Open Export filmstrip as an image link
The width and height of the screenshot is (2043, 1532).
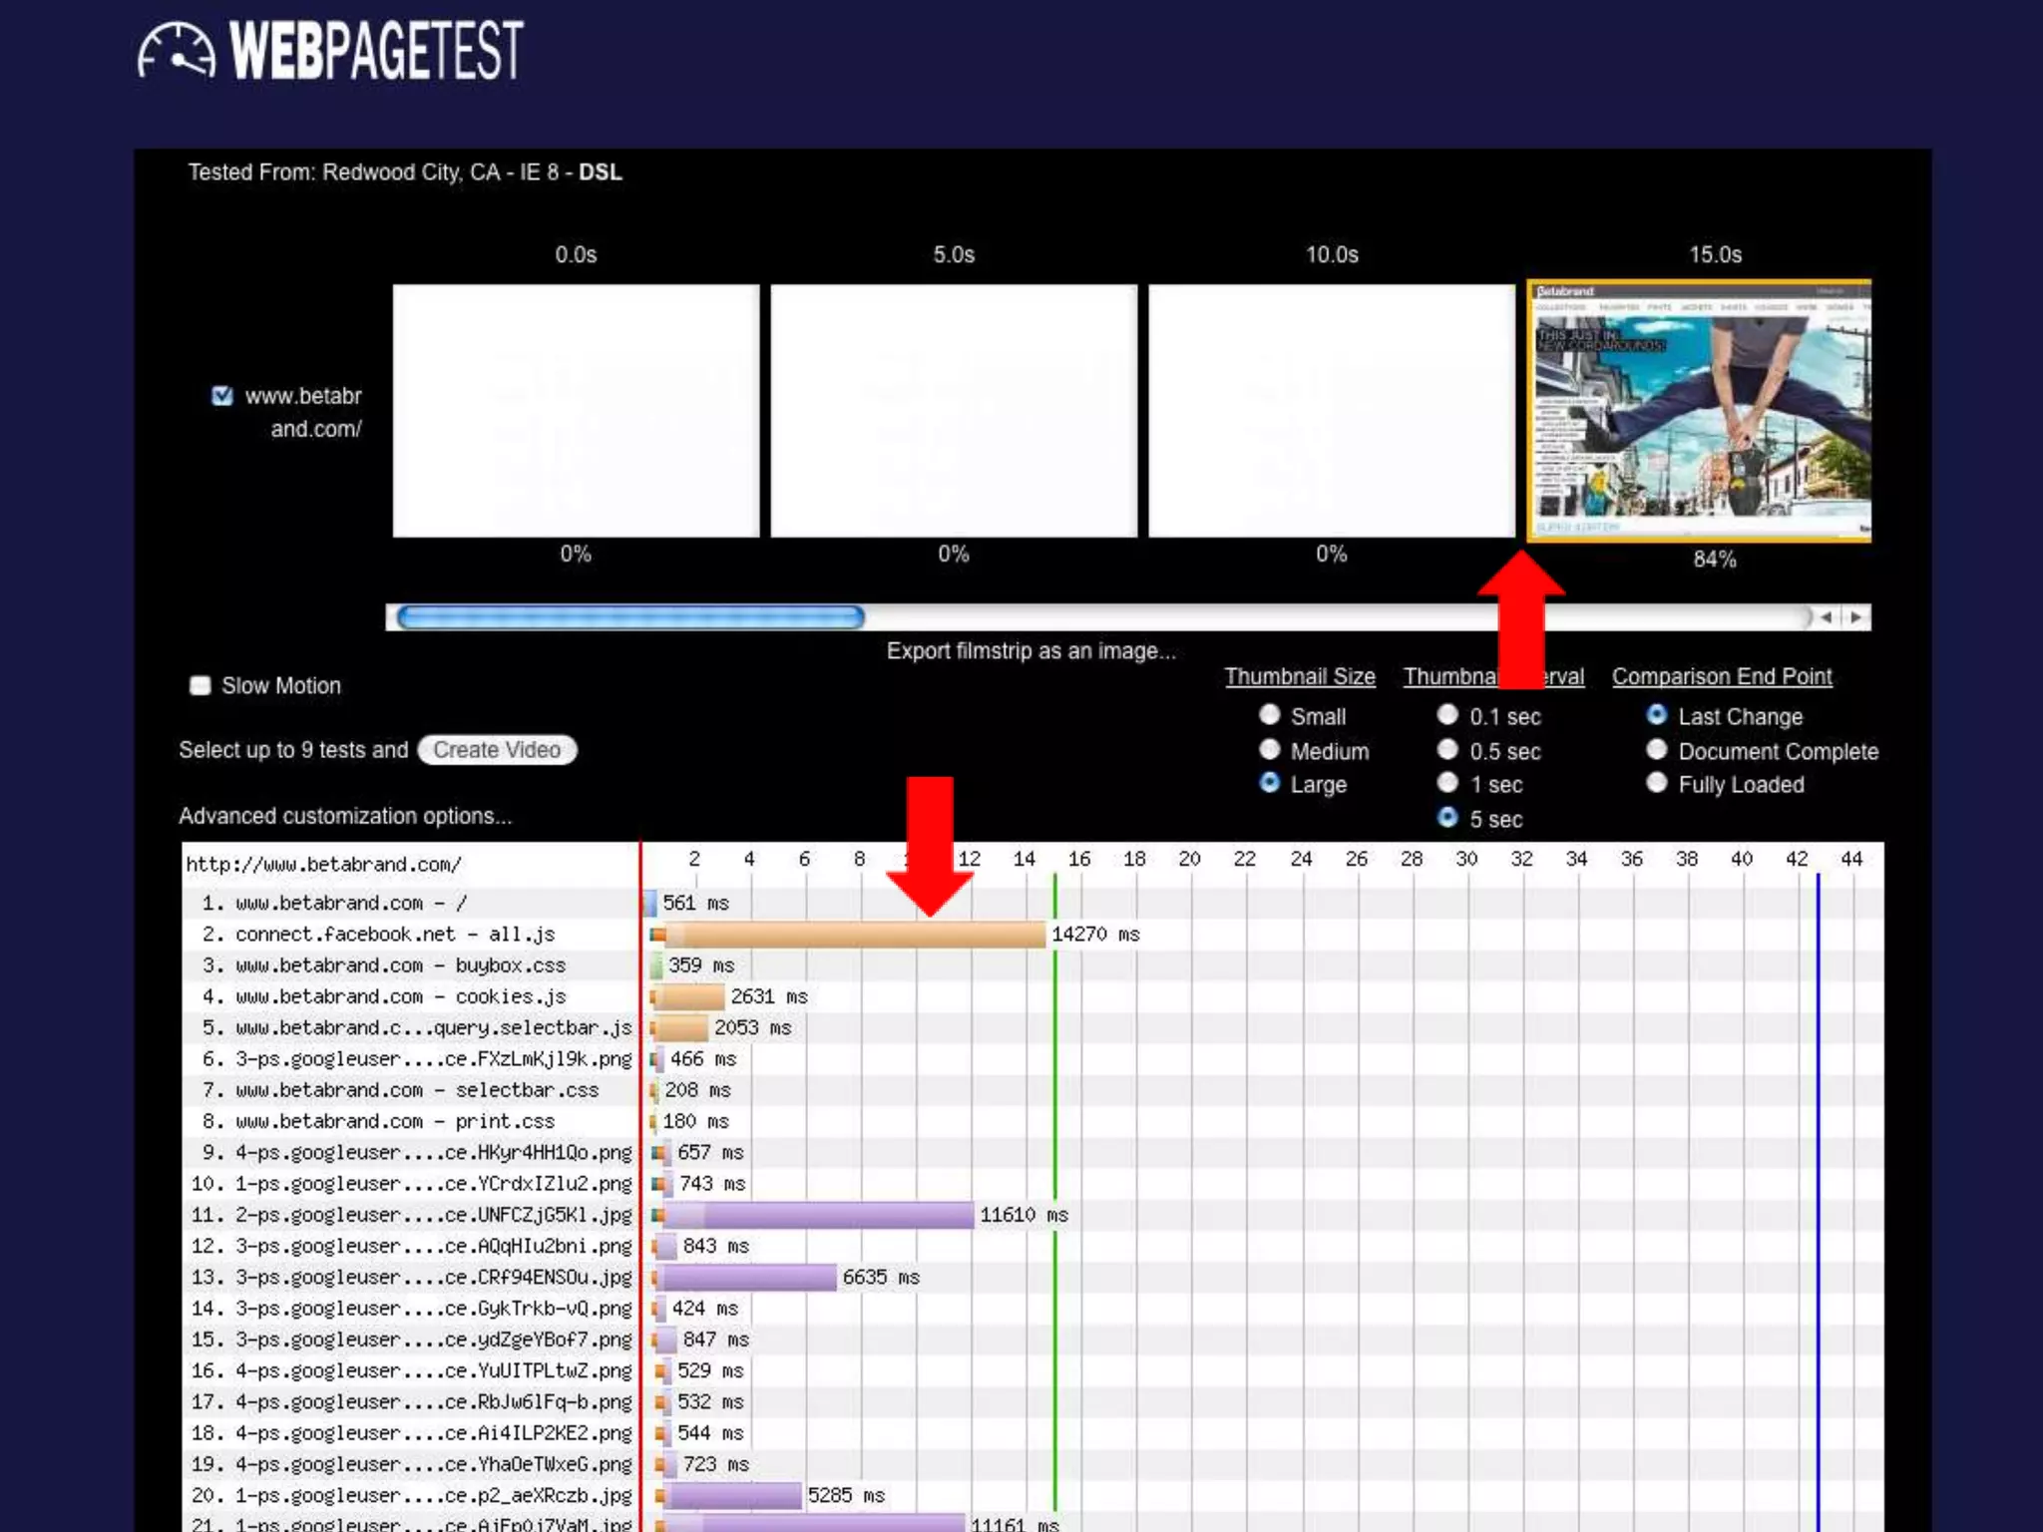pos(1030,651)
